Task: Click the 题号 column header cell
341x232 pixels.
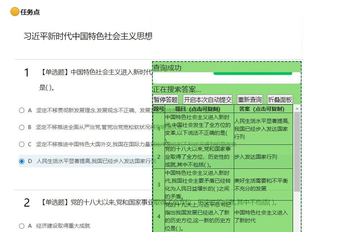Action: coord(158,108)
